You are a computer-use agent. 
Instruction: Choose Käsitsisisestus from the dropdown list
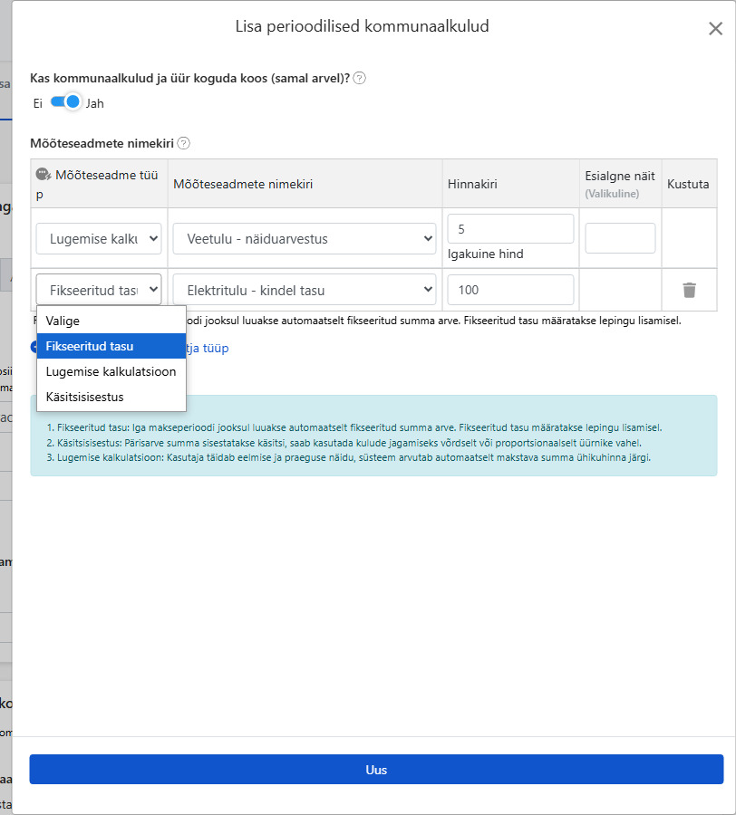coord(111,398)
